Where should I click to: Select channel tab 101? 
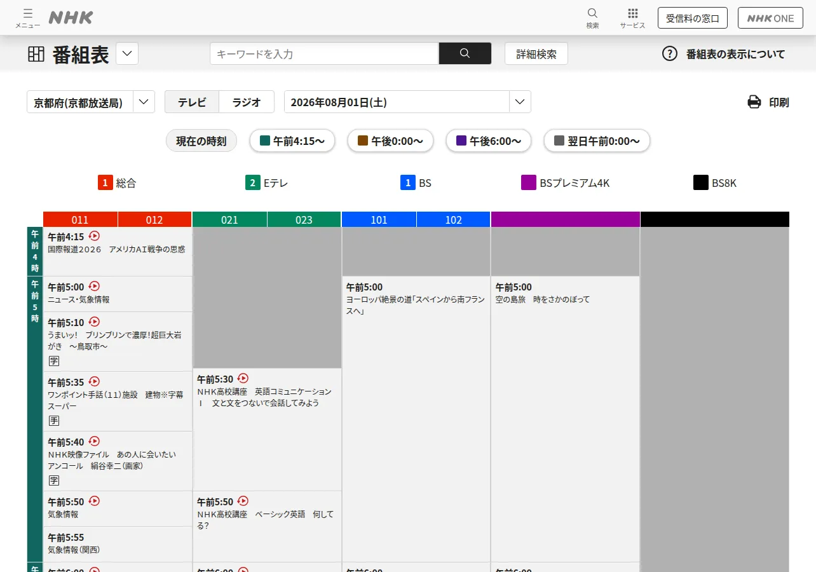point(379,220)
